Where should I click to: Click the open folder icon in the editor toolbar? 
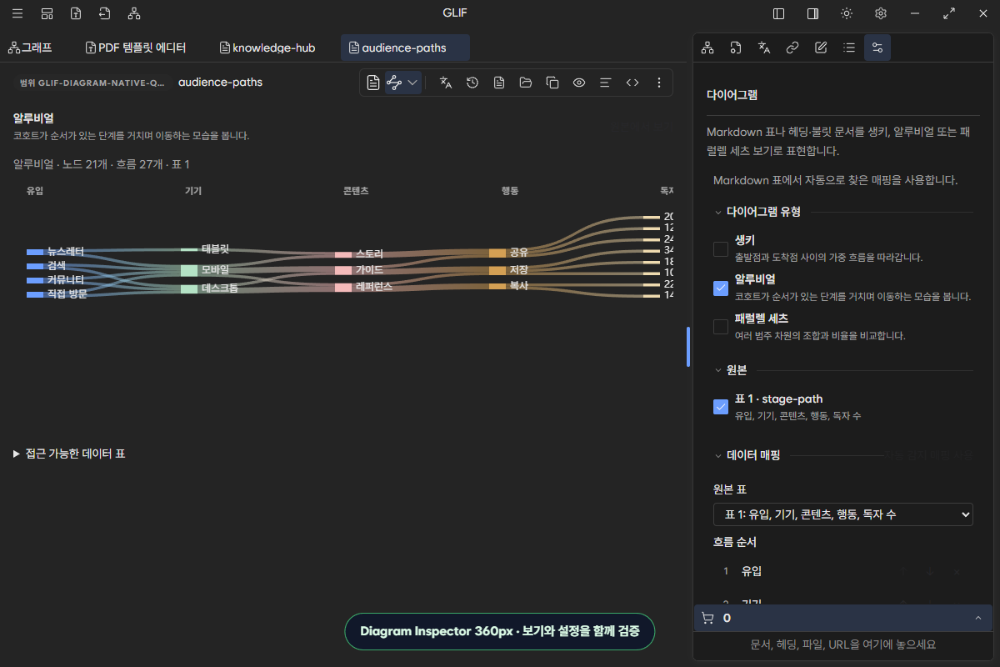click(x=526, y=83)
